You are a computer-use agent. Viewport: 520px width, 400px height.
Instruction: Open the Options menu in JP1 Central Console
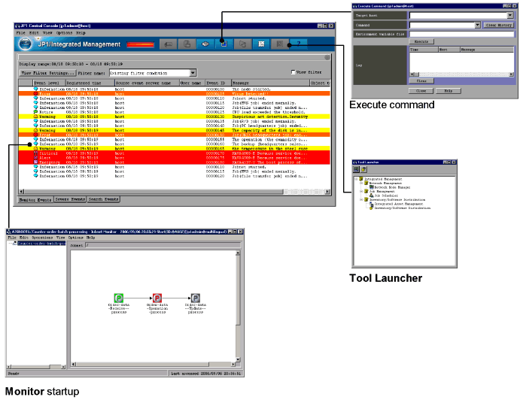click(64, 33)
